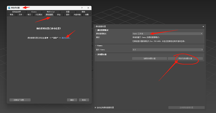Switch to the 安全 tab

click(59, 15)
